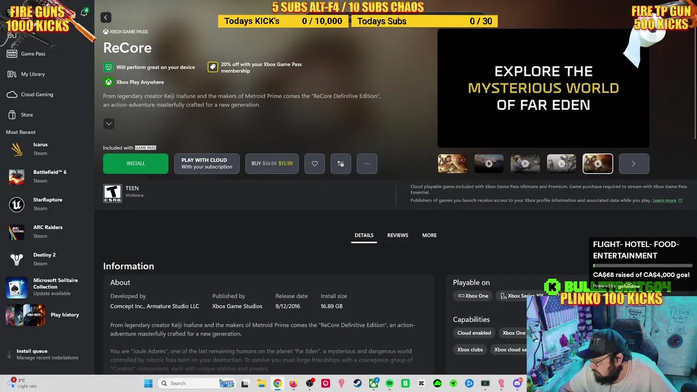The width and height of the screenshot is (697, 392).
Task: Open Microsoft Solitaire Collection entry
Action: (x=47, y=287)
